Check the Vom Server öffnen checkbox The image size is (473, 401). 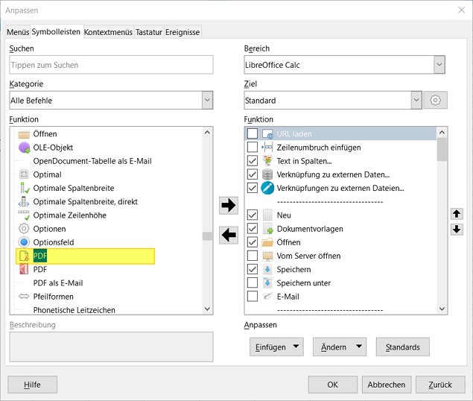[253, 256]
